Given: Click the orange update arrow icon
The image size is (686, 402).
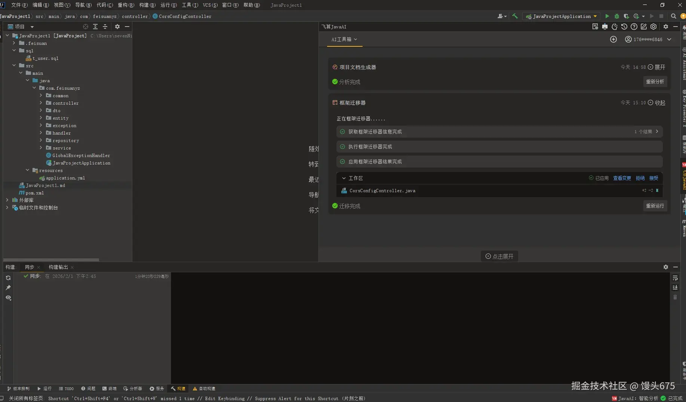Looking at the screenshot, I should click(683, 16).
